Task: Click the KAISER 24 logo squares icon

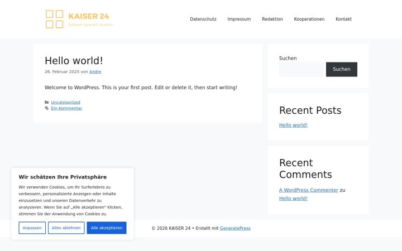Action: (54, 19)
